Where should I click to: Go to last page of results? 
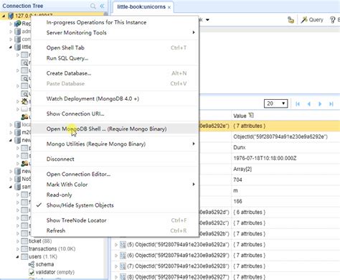coord(331,104)
